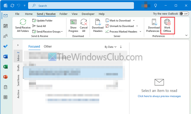Click the user account avatar
Viewport: 191px width, 114px height.
tap(146, 5)
